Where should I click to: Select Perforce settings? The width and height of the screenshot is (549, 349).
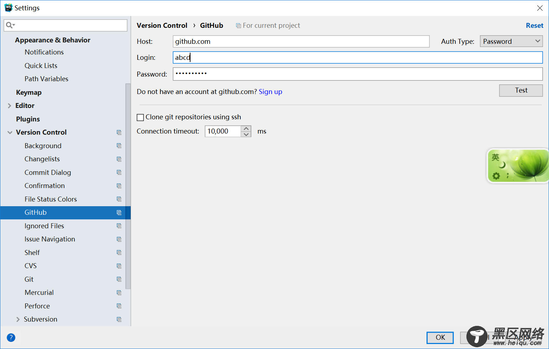click(x=37, y=306)
